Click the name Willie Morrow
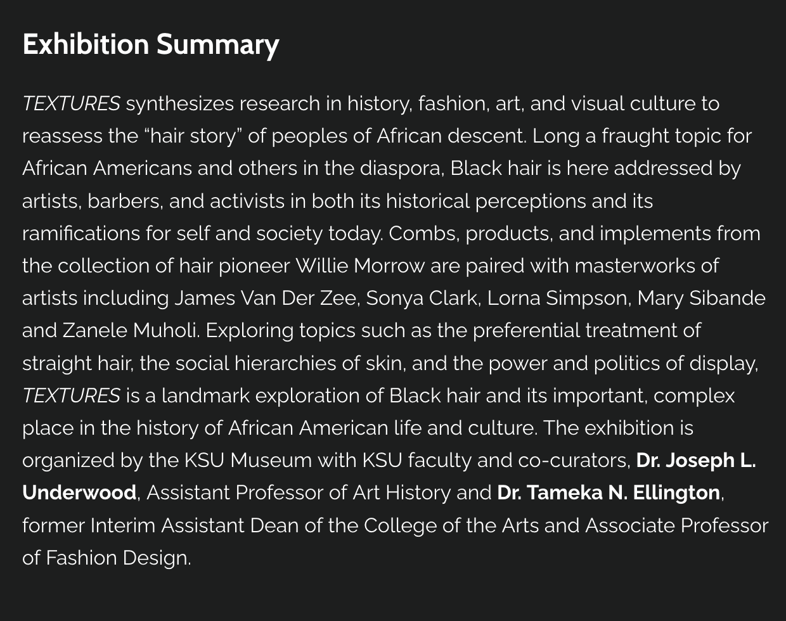Image resolution: width=786 pixels, height=621 pixels. tap(360, 266)
